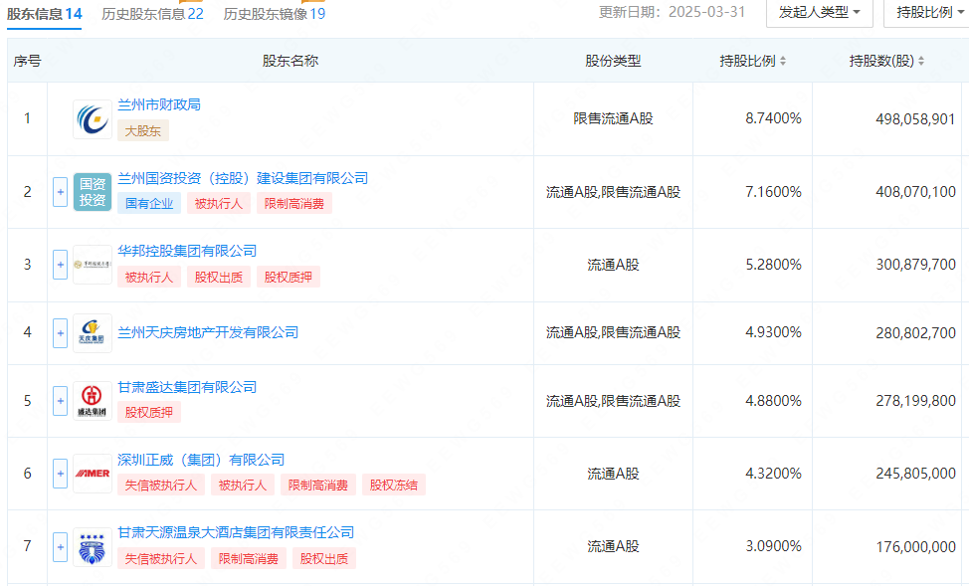Screen dimensions: 969x586
Task: Expand row 4 兰州天庆房地产 plus button
Action: coord(60,333)
